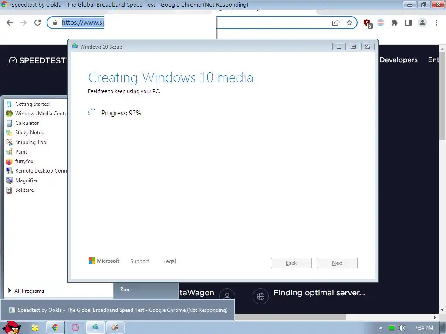Screen dimensions: 446x334
Task: Open Remote Desktop Connection
Action: pos(36,170)
